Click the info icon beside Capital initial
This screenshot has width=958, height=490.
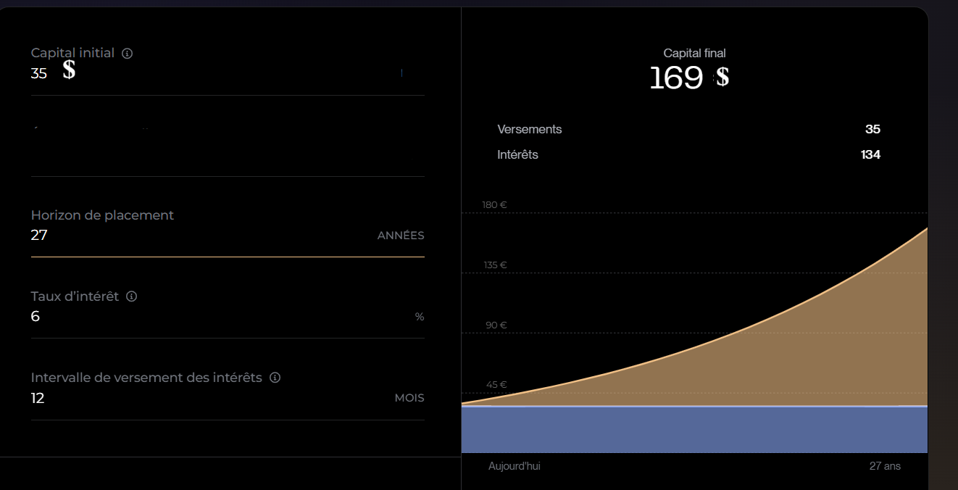tap(128, 54)
